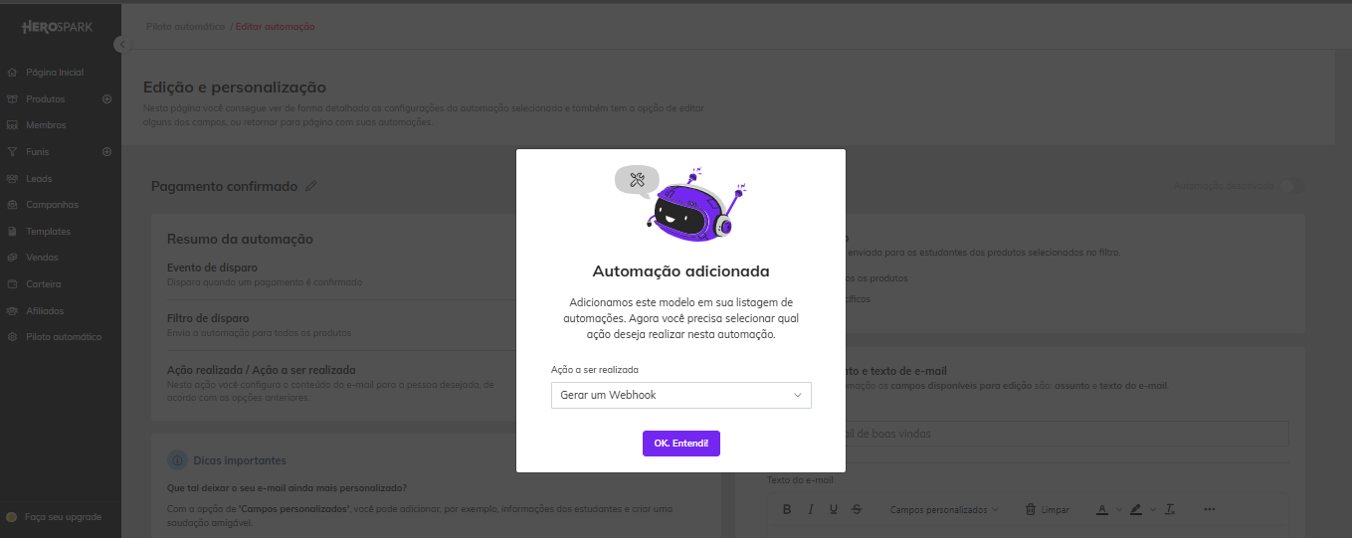The height and width of the screenshot is (538, 1352).
Task: Click the Templates document icon
Action: tap(12, 232)
